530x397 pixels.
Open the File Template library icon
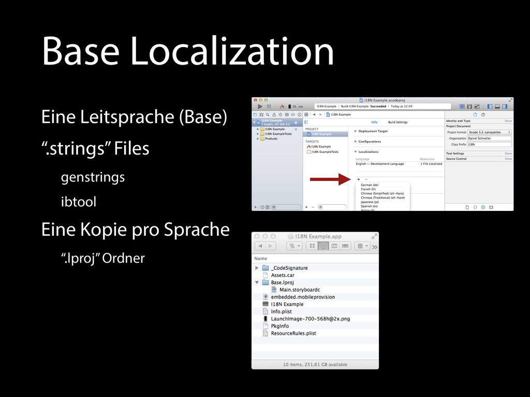(x=467, y=207)
